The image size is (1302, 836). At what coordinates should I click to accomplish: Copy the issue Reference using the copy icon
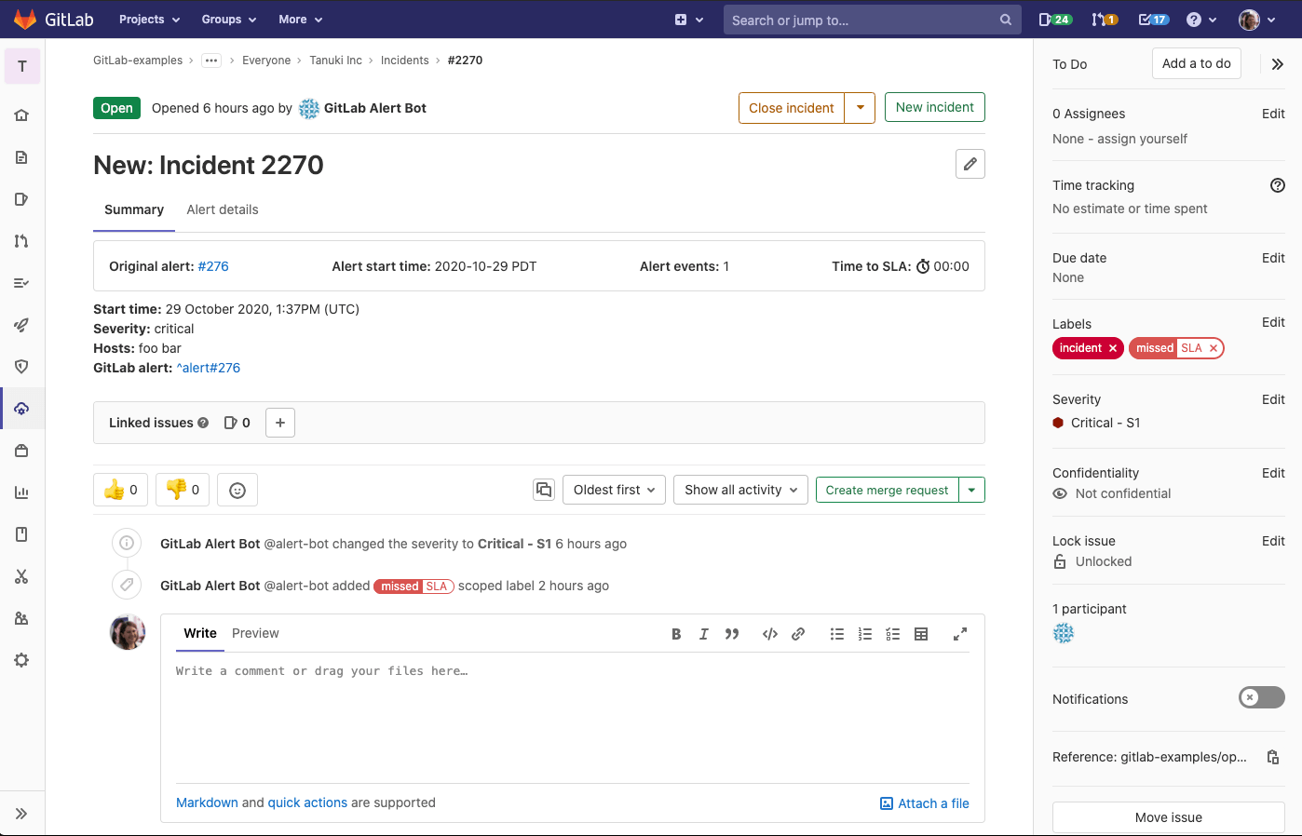[1273, 757]
